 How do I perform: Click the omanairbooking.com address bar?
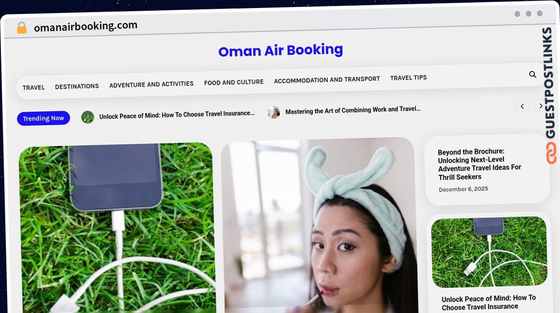[x=85, y=27]
